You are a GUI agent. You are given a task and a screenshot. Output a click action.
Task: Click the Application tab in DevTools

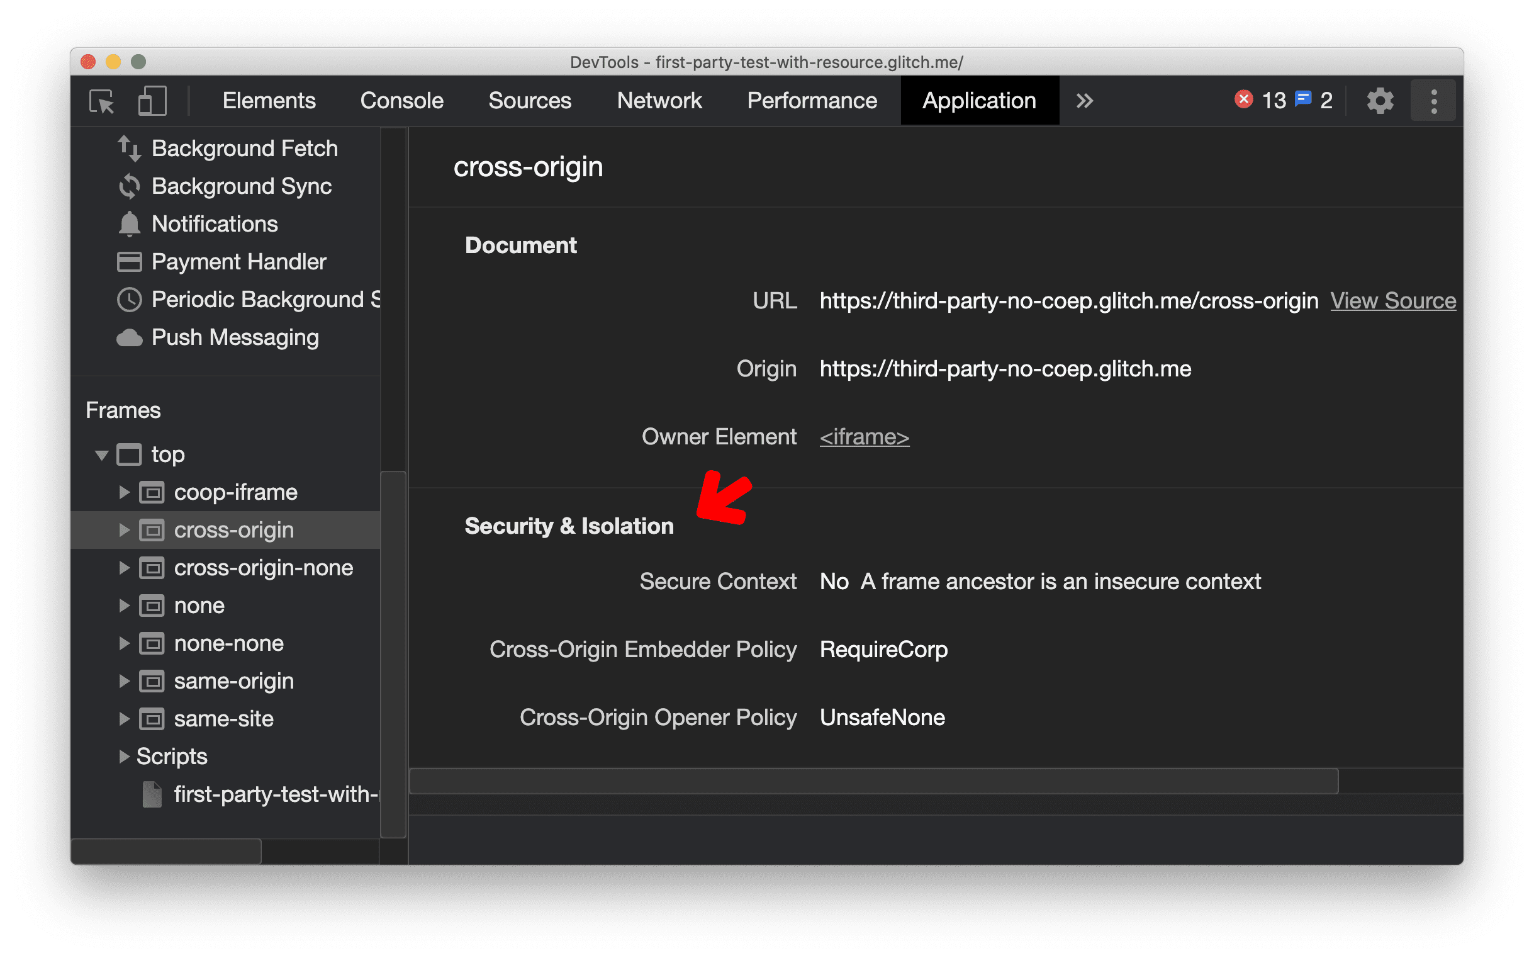tap(977, 101)
